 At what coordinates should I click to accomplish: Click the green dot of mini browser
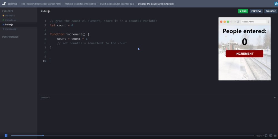(x=228, y=22)
